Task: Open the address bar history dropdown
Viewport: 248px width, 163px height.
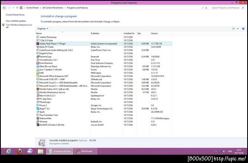Action: (203, 8)
